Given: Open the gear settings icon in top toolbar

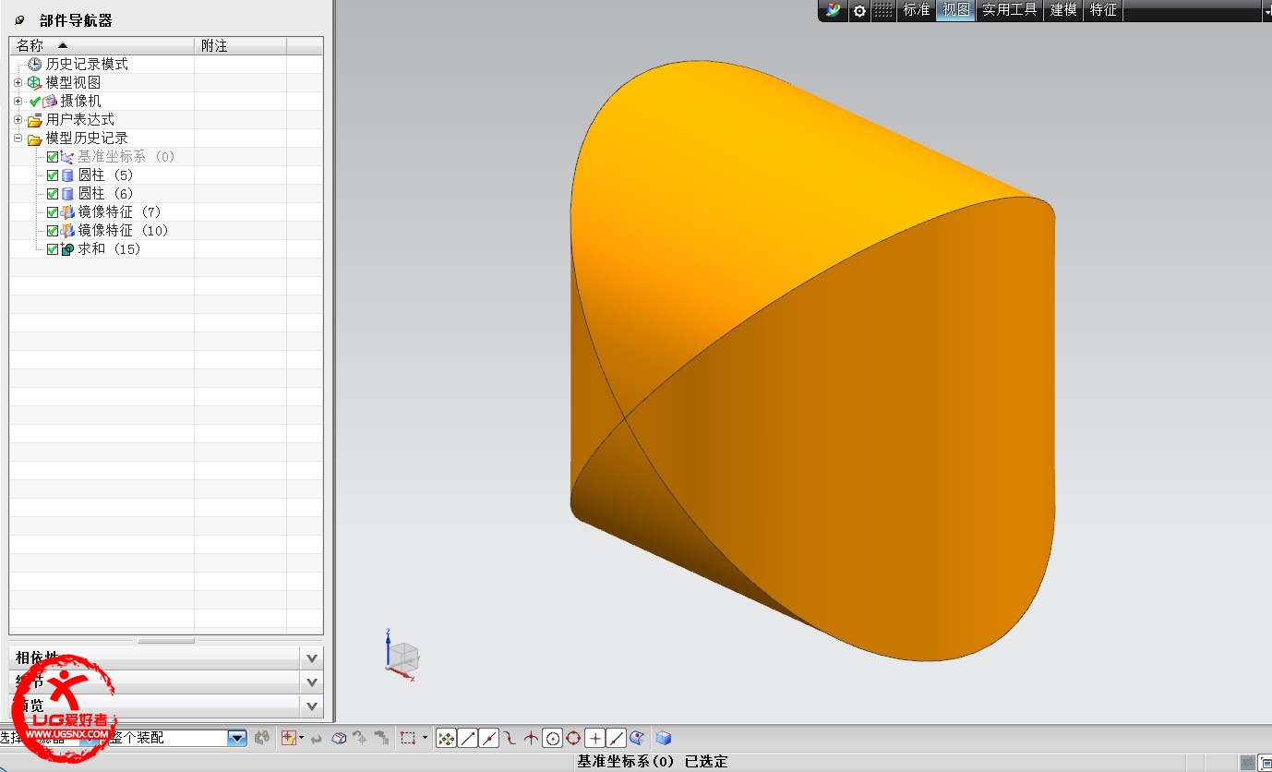Looking at the screenshot, I should pos(859,10).
